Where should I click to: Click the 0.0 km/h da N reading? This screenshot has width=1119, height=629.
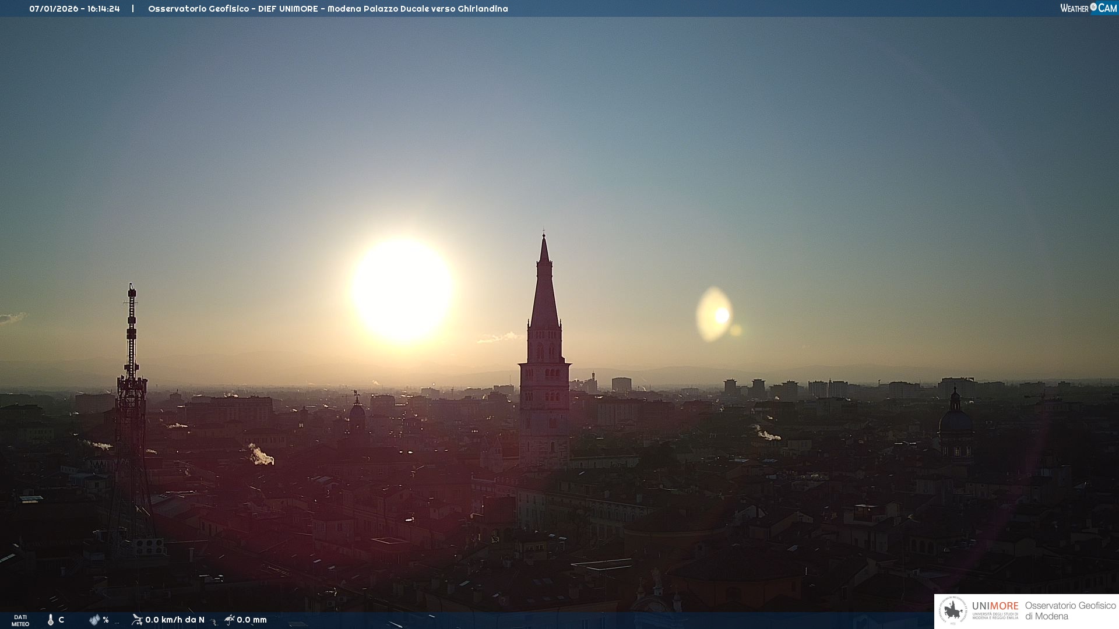175,620
